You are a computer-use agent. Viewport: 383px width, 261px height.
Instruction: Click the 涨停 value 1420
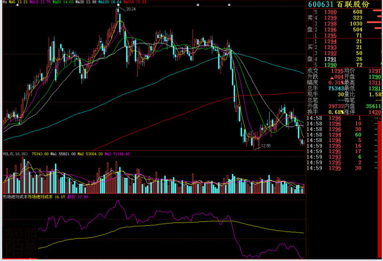[375, 112]
